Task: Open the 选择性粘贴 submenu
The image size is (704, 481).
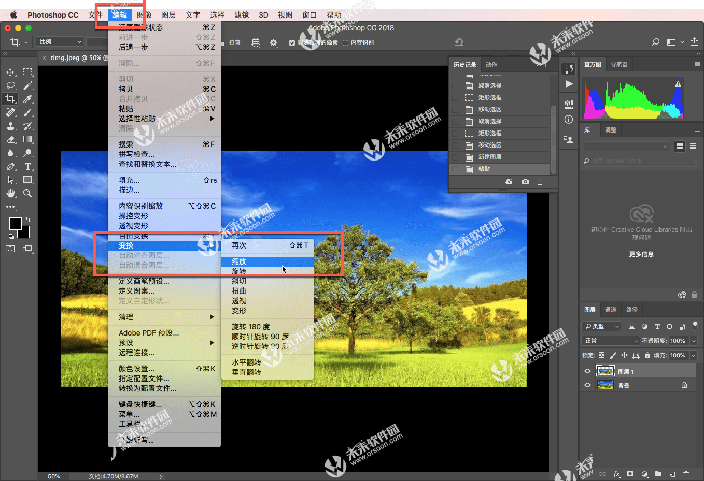Action: (x=164, y=119)
